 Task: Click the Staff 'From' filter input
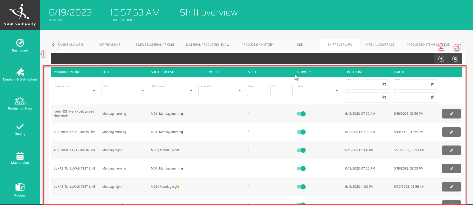click(x=258, y=91)
